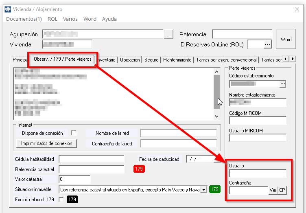The height and width of the screenshot is (213, 306).
Task: Toggle the Dispone de conexión checkbox
Action: pyautogui.click(x=74, y=133)
